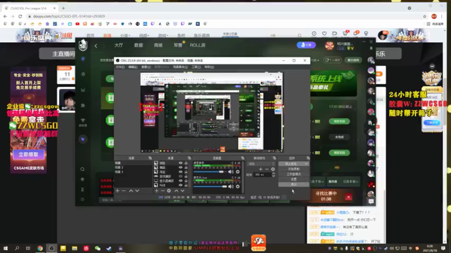Click the 开始录制 start recording button
The width and height of the screenshot is (451, 253).
(x=293, y=169)
